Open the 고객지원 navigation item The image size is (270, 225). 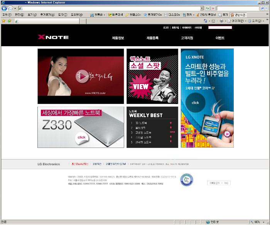point(187,38)
